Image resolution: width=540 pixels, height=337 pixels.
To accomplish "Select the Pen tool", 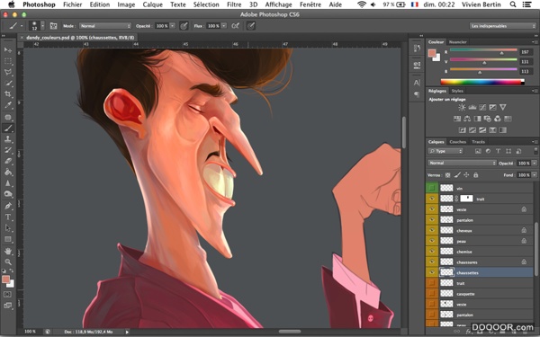I will [8, 206].
